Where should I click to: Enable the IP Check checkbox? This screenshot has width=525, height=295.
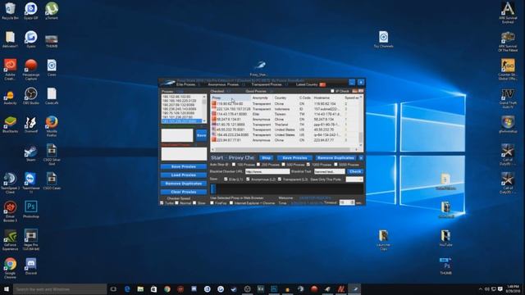(x=332, y=91)
